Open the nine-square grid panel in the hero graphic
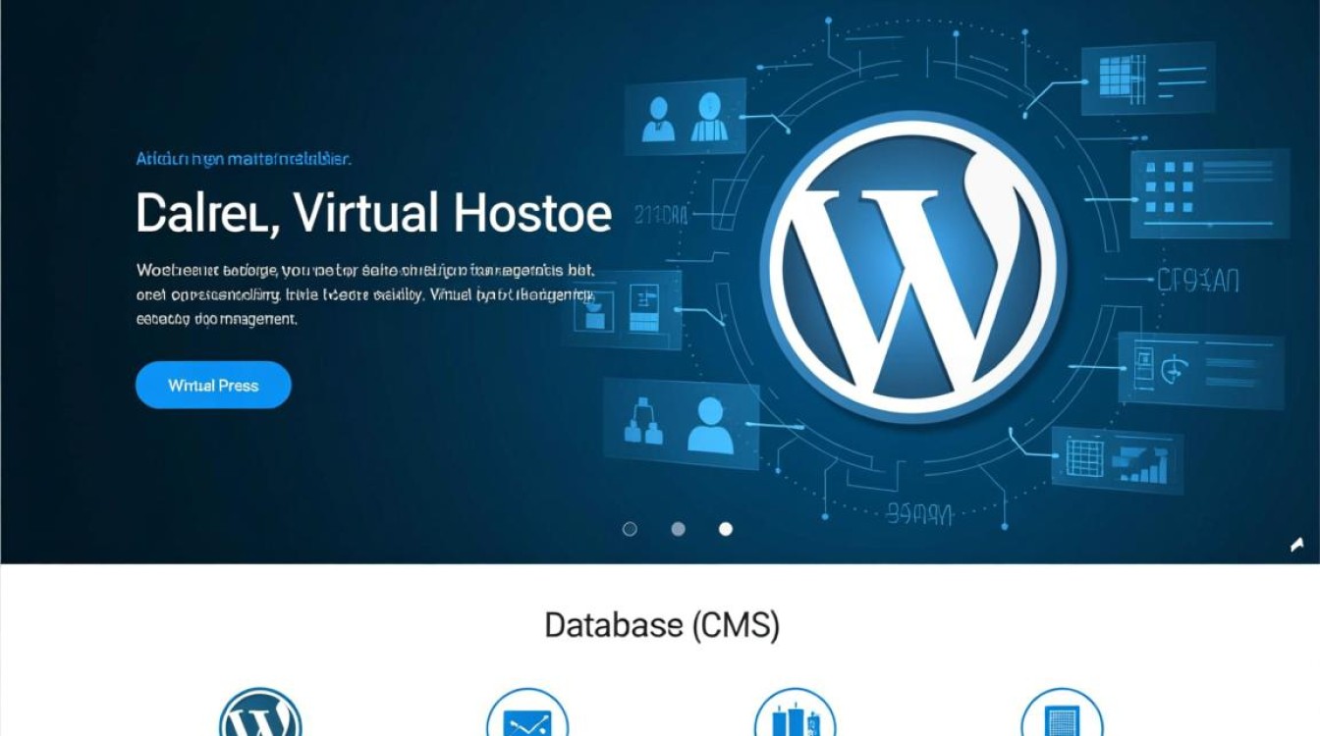 [x=1209, y=193]
